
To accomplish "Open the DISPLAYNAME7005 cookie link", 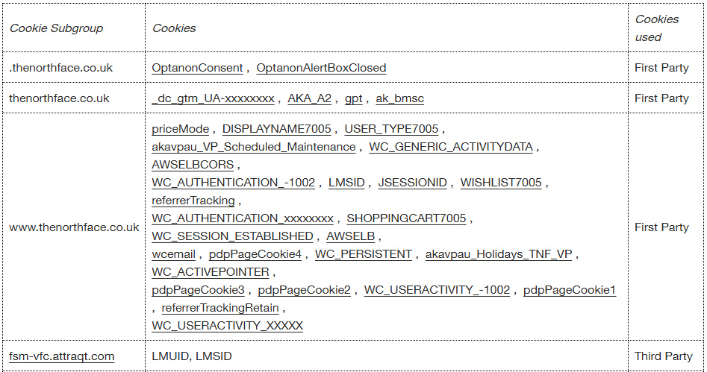I will point(276,129).
